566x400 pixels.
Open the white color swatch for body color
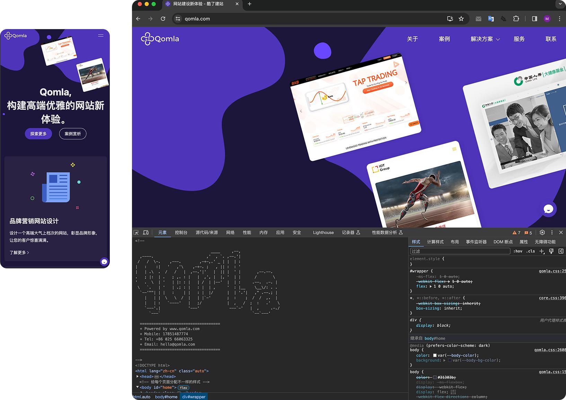(435, 355)
